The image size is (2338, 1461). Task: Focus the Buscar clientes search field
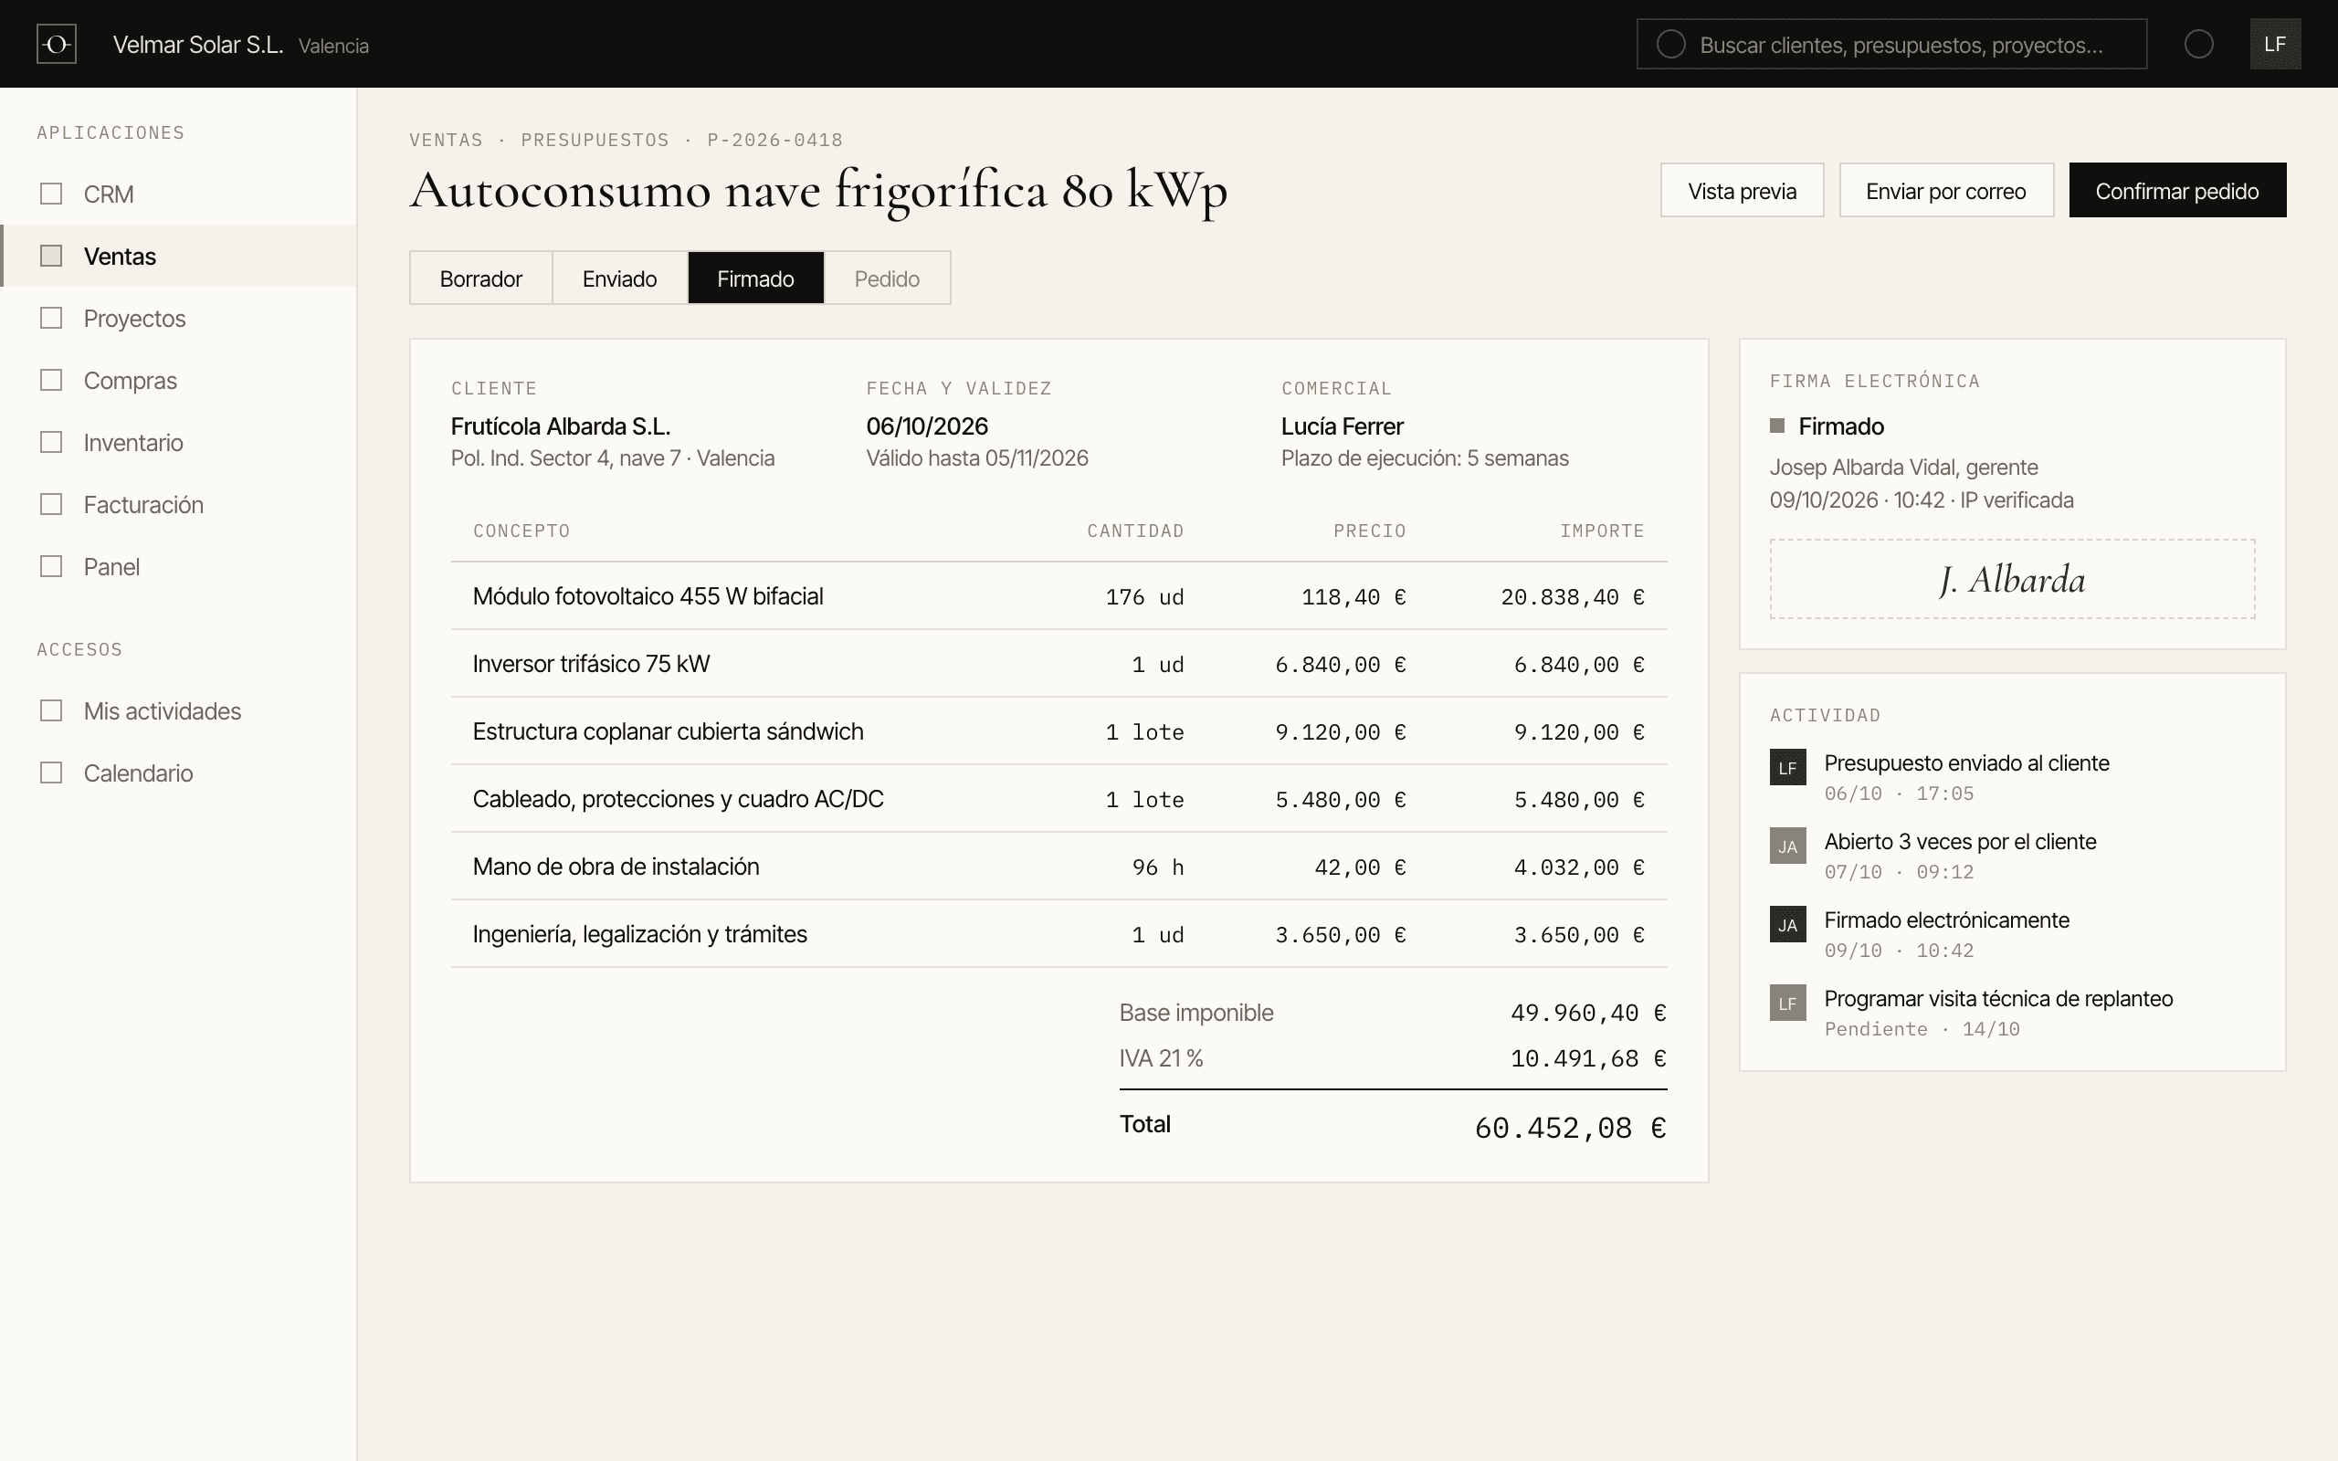click(x=1890, y=45)
